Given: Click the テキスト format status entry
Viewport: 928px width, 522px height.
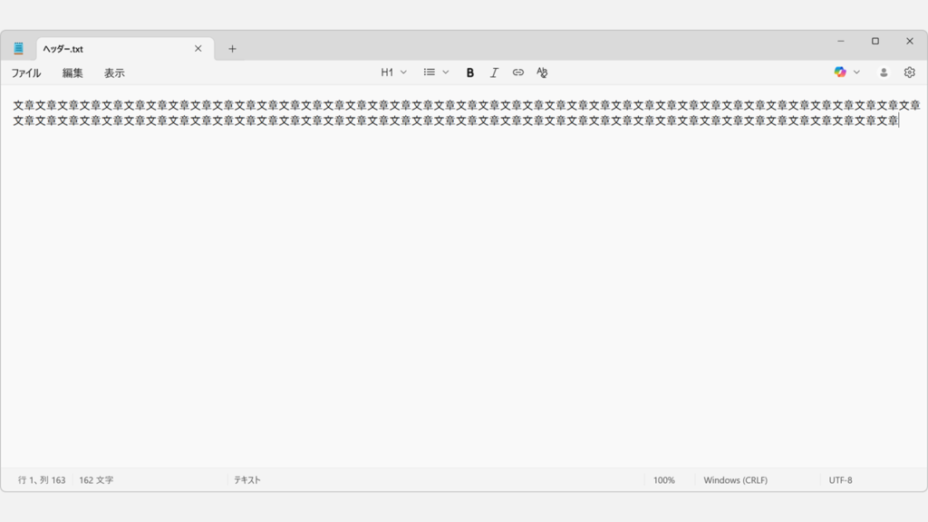Looking at the screenshot, I should (247, 480).
